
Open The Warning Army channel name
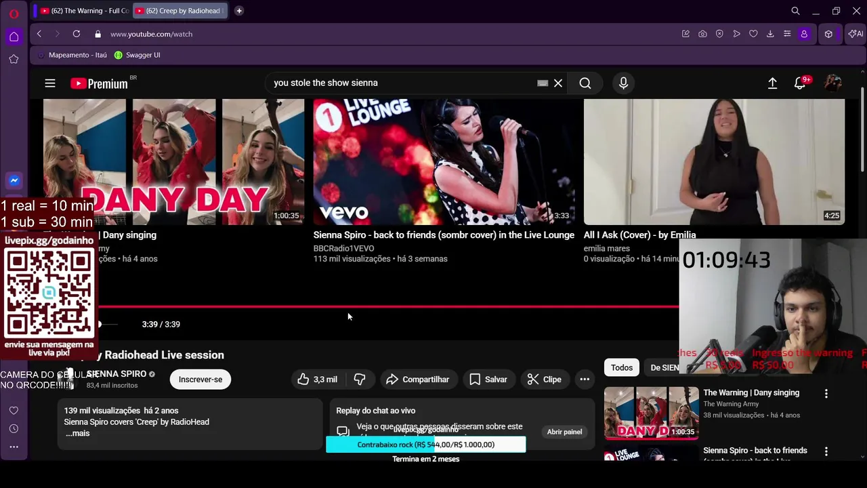pyautogui.click(x=731, y=404)
